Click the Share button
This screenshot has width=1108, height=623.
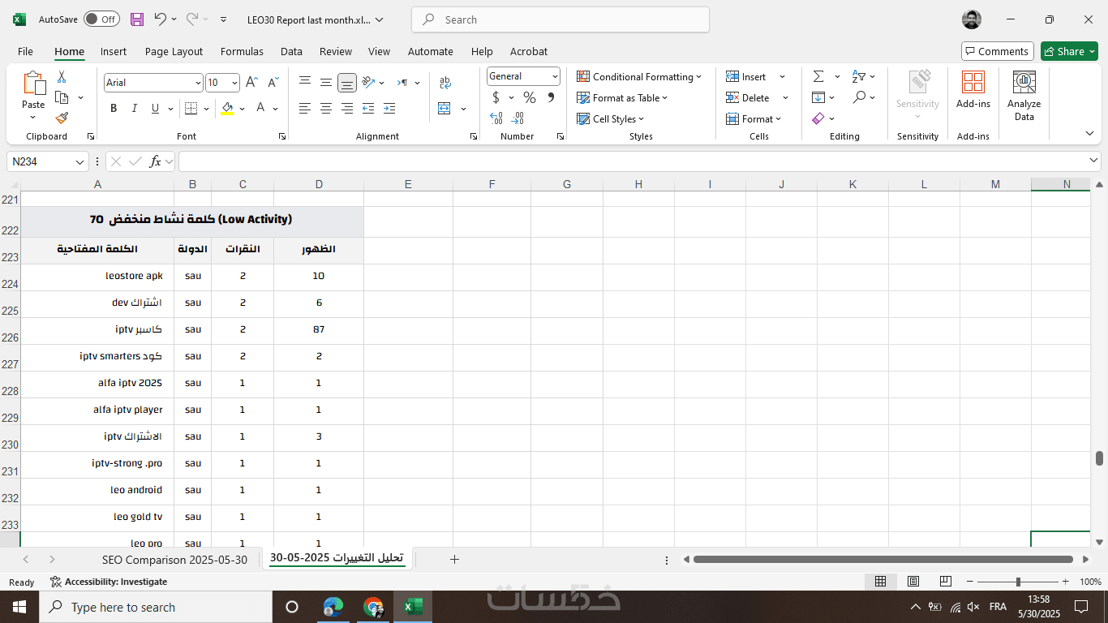(1069, 51)
